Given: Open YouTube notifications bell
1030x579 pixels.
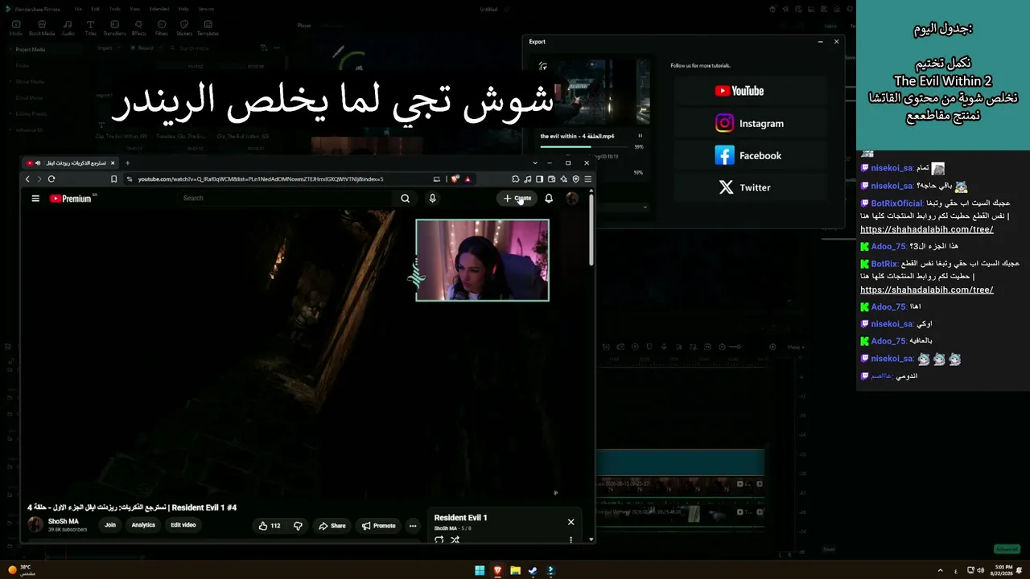Looking at the screenshot, I should 549,199.
